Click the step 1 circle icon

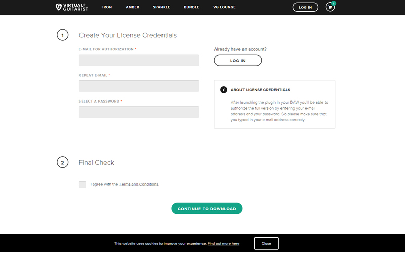[x=63, y=35]
